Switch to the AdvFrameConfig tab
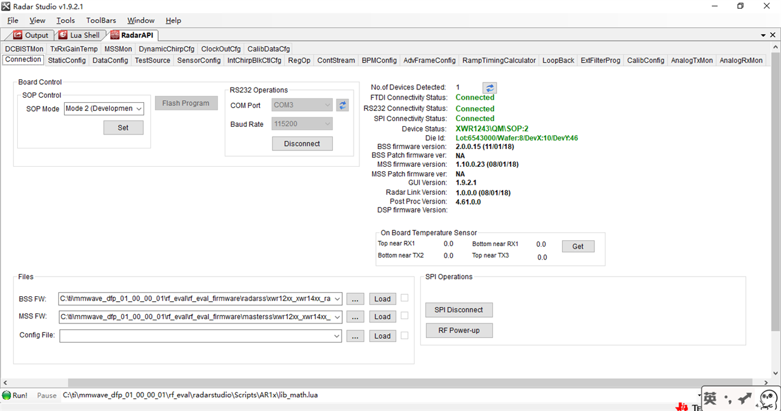The width and height of the screenshot is (781, 411). (x=429, y=60)
